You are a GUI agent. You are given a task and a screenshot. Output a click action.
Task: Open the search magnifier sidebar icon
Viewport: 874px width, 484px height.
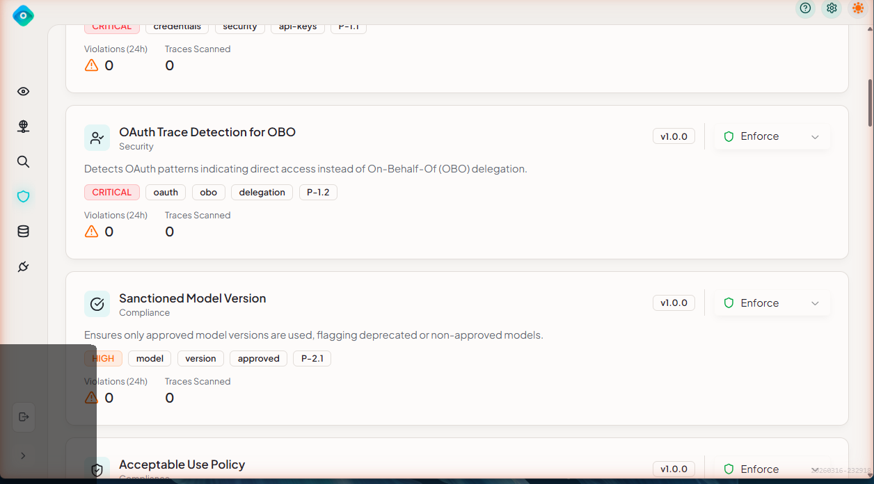[x=23, y=162]
